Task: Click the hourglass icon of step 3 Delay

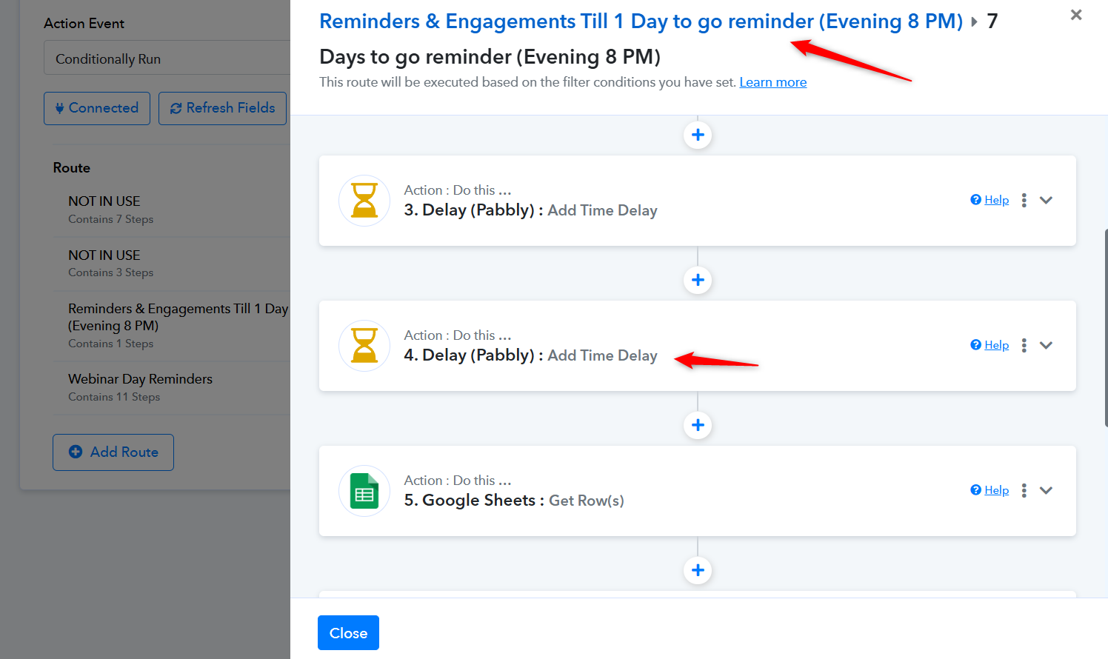Action: pyautogui.click(x=364, y=201)
